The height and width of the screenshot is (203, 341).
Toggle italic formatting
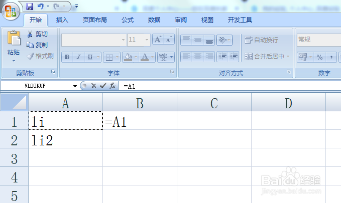click(x=78, y=57)
